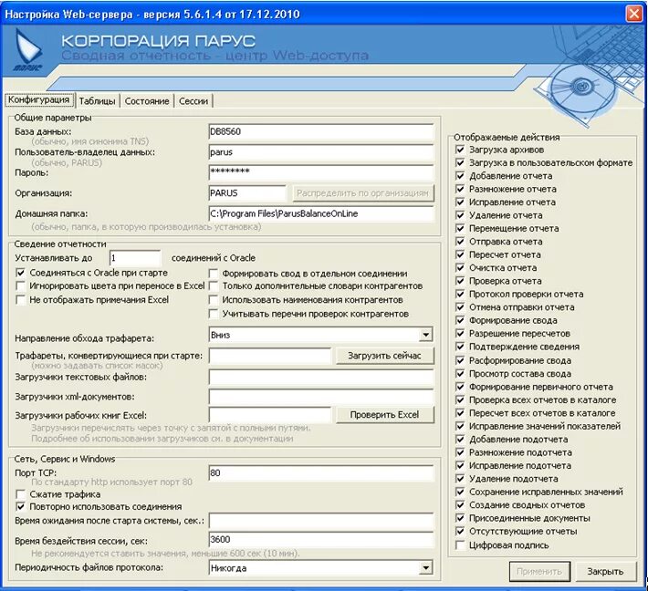Uncheck Перемещение отчета
The width and height of the screenshot is (648, 591).
460,228
